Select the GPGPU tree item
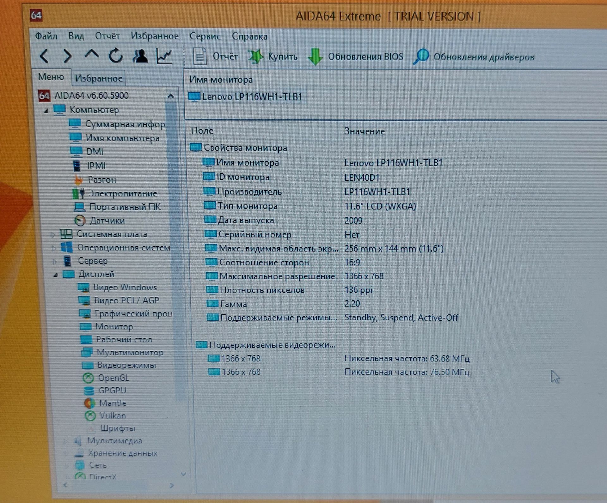The width and height of the screenshot is (607, 503). click(x=105, y=391)
